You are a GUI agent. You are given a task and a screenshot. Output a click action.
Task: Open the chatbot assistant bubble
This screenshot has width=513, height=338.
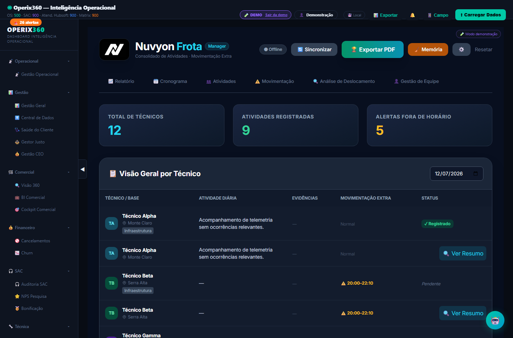(x=495, y=320)
